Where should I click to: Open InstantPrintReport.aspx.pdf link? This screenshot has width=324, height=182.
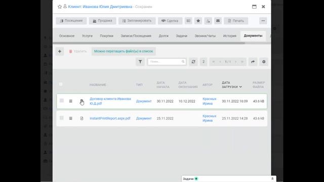(110, 118)
